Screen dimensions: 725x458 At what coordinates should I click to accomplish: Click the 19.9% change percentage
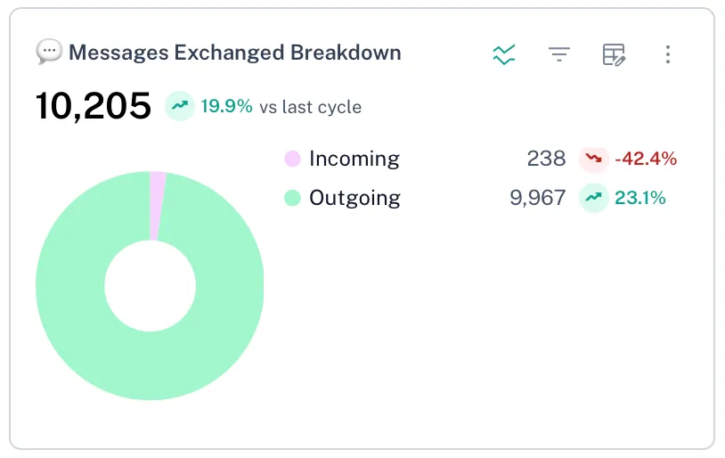[226, 107]
